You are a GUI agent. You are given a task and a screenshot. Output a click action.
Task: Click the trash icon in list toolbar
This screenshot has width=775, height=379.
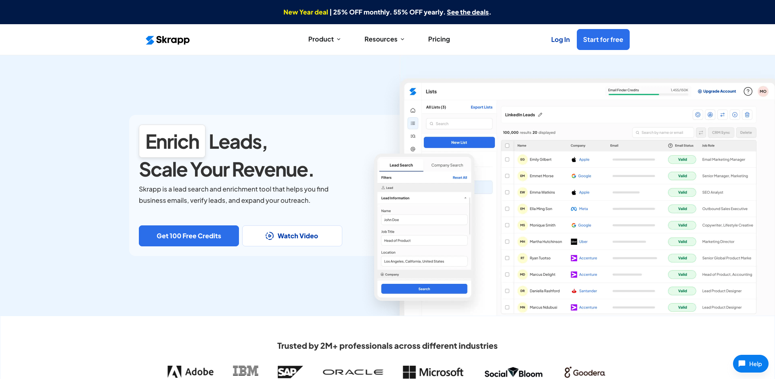(x=747, y=115)
